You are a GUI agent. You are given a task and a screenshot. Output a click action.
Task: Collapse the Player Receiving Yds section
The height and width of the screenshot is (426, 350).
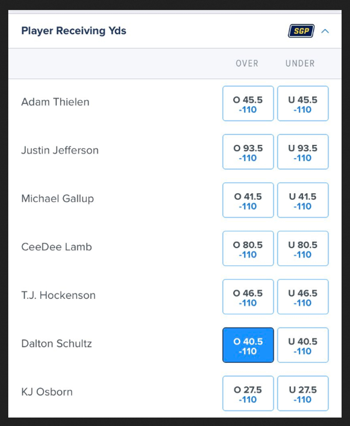(325, 31)
